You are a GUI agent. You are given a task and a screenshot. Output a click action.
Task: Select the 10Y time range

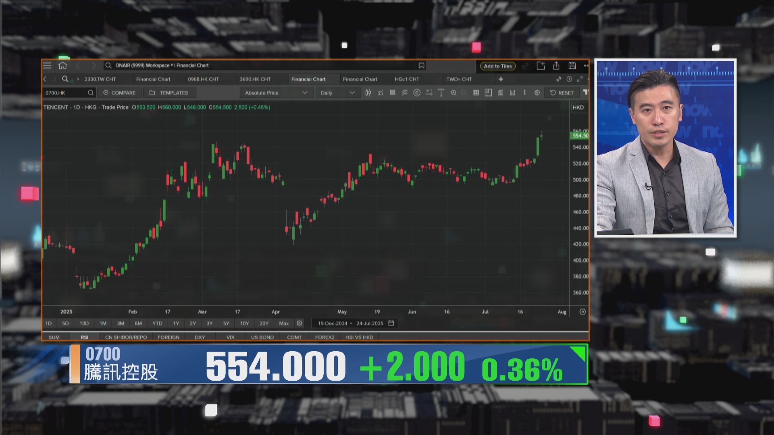(244, 323)
